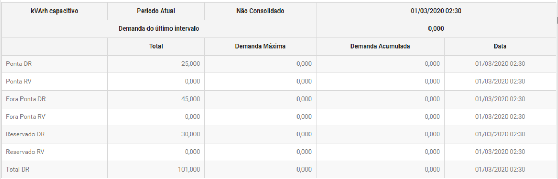Click the Demanda Acumulada column header
Screen dimensions: 558x179
pyautogui.click(x=380, y=46)
